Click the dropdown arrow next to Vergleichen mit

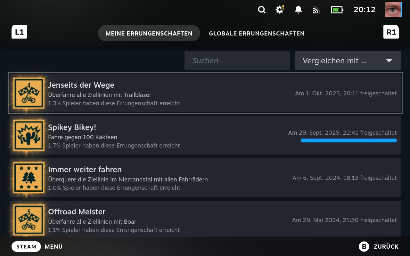pyautogui.click(x=389, y=60)
